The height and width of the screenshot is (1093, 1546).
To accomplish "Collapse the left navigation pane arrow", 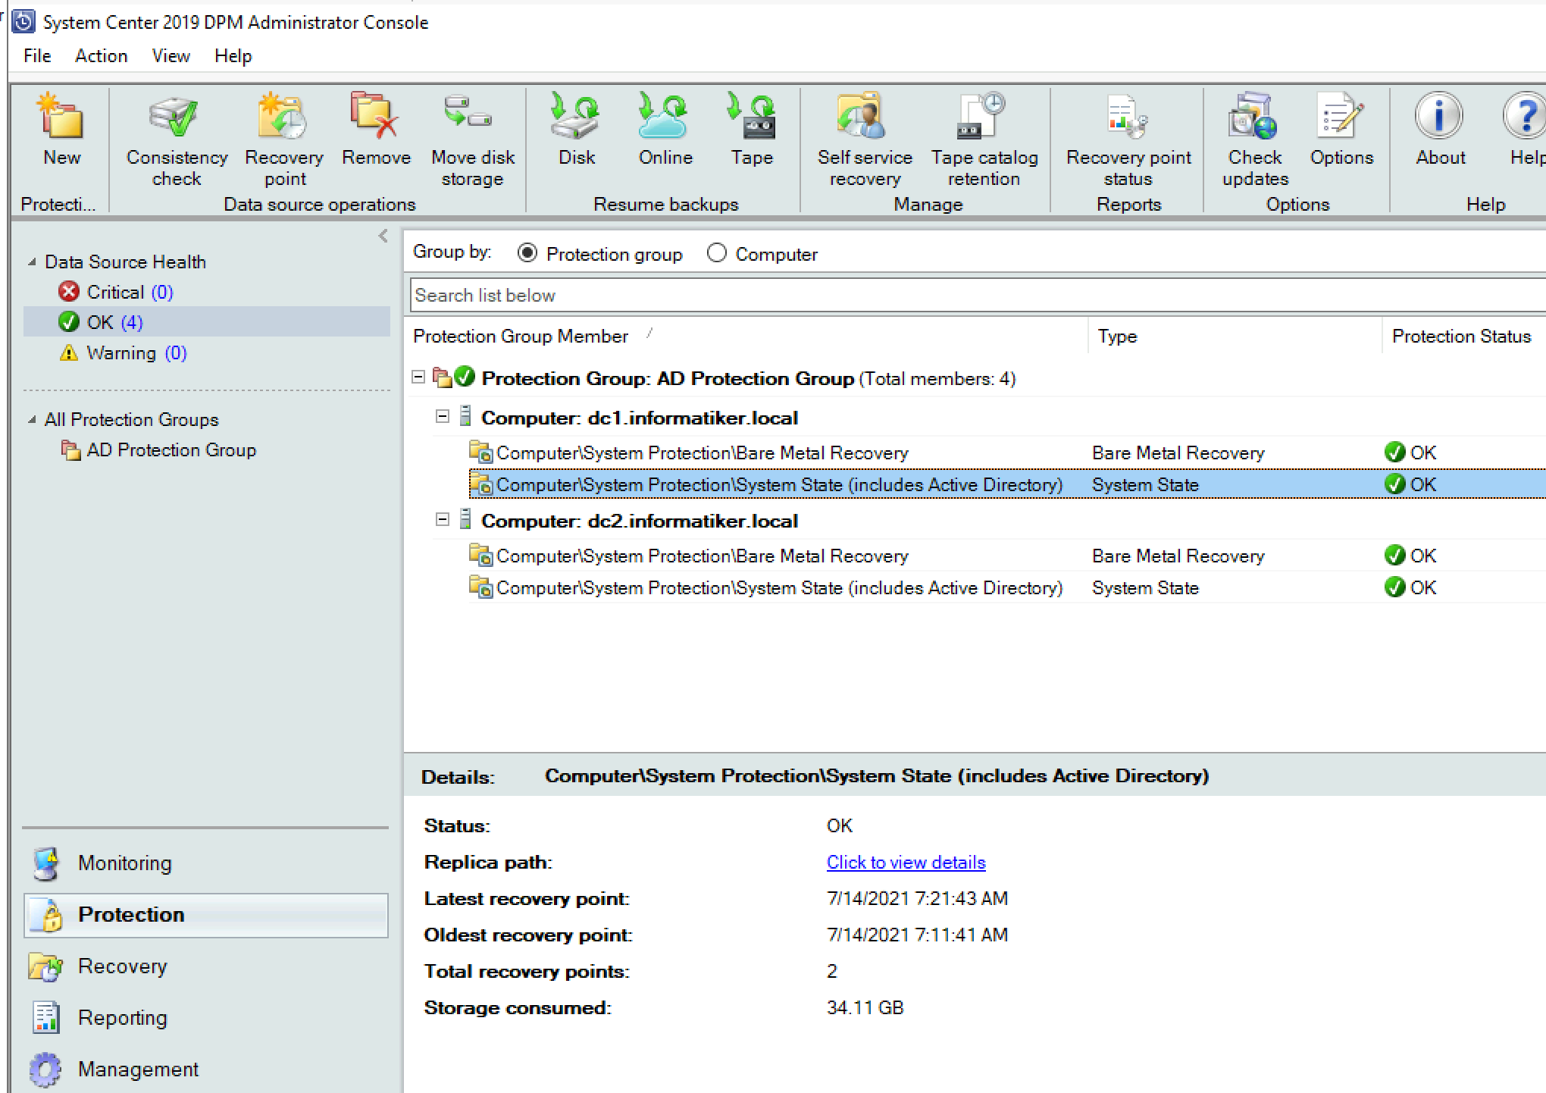I will pos(383,236).
